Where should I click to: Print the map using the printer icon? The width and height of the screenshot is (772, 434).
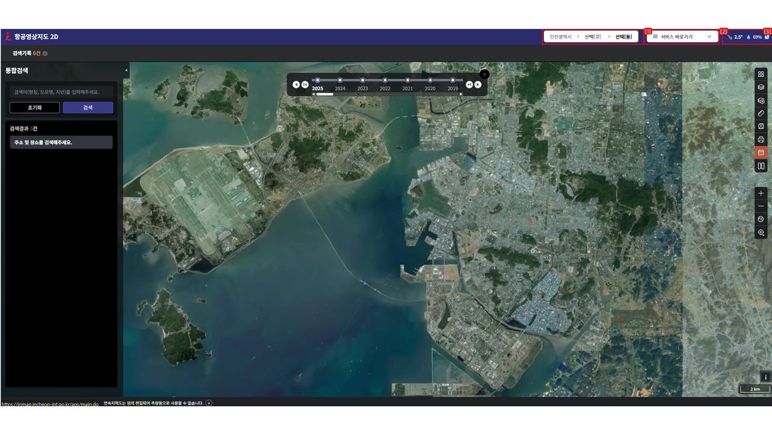point(761,140)
